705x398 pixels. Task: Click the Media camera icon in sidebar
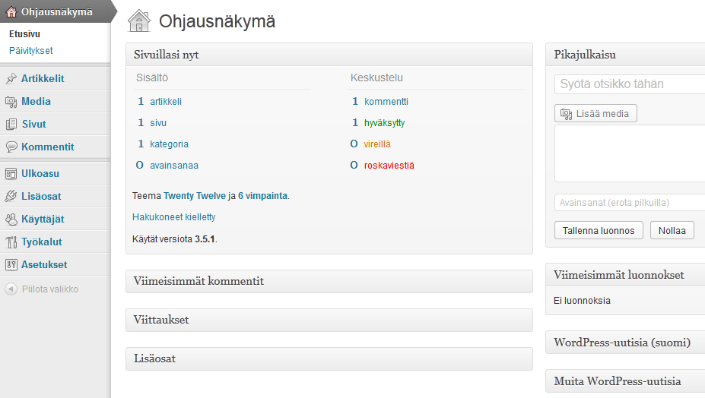pos(11,102)
